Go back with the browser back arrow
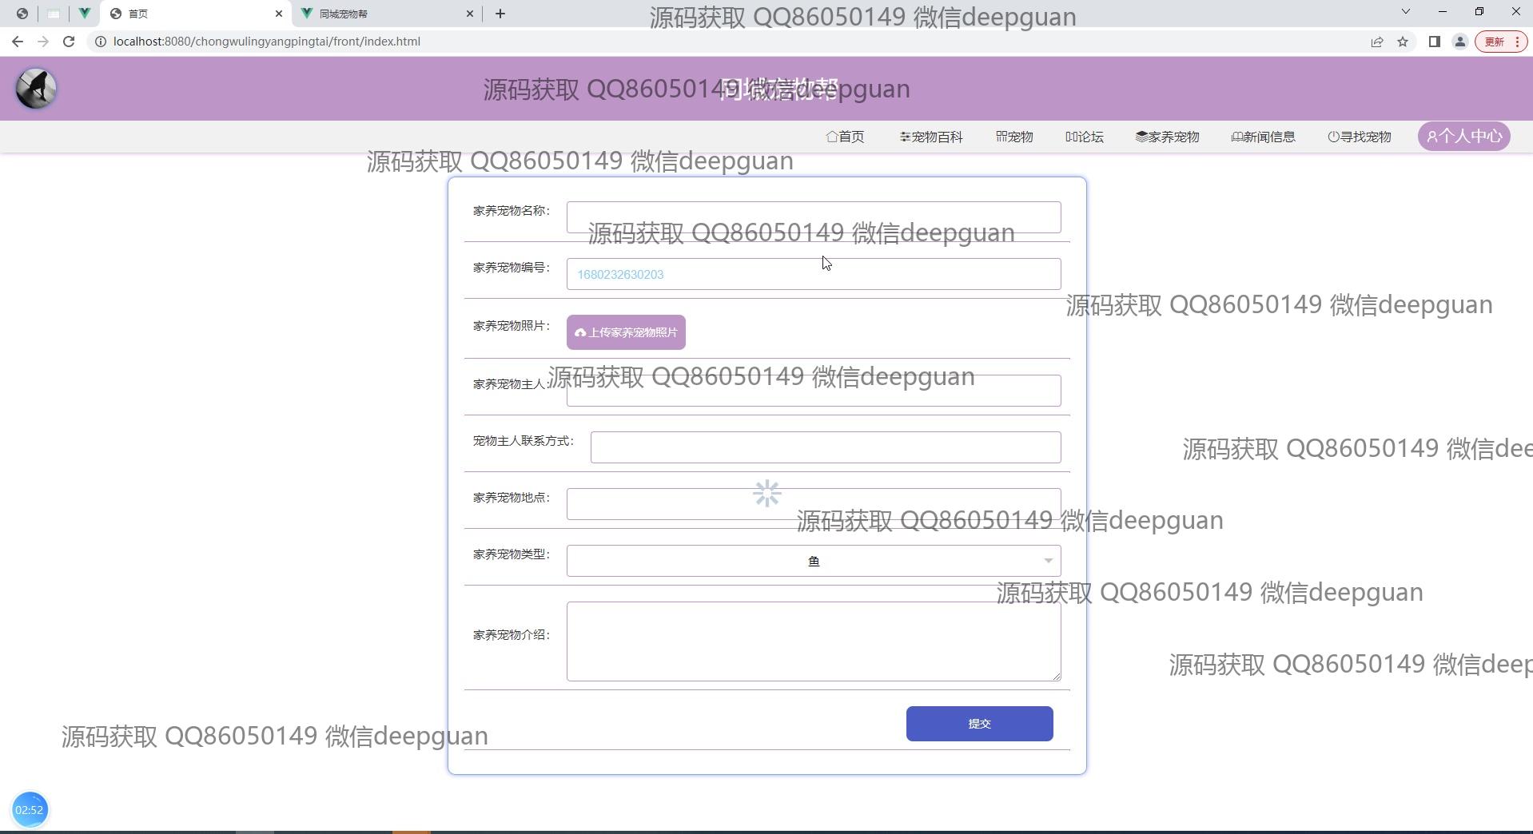 tap(18, 42)
